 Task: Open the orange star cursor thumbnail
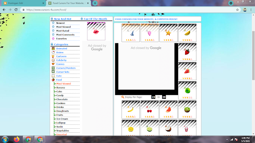point(168,33)
